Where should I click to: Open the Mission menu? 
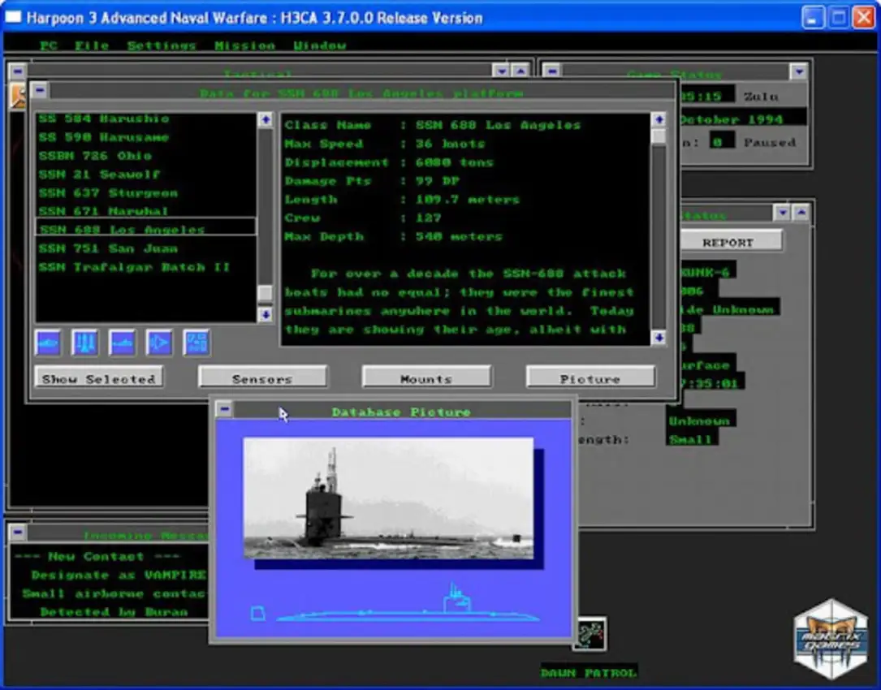[245, 45]
